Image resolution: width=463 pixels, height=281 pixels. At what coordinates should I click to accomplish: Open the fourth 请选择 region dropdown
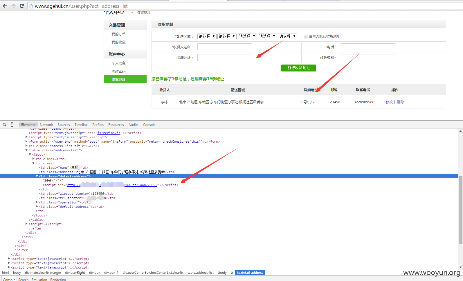coord(267,36)
